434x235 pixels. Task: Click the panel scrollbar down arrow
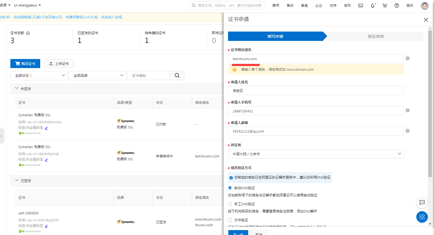click(430, 224)
